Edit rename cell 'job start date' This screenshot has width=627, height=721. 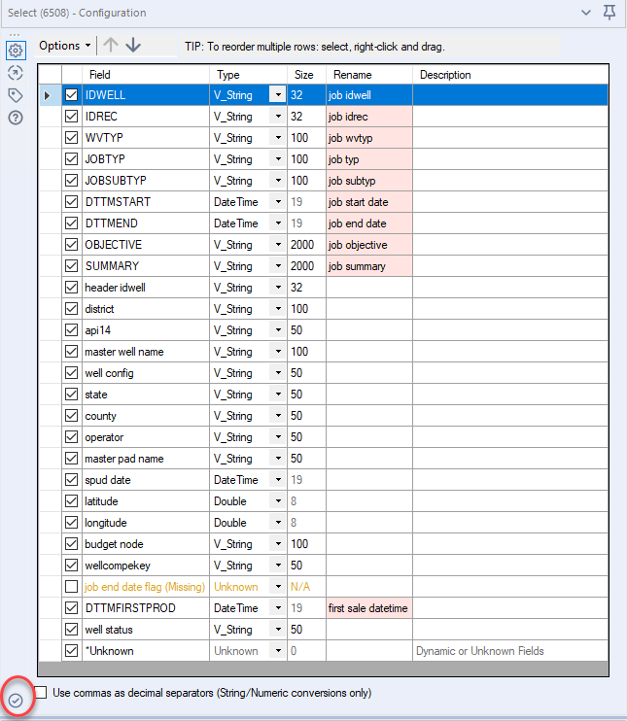[x=369, y=202]
